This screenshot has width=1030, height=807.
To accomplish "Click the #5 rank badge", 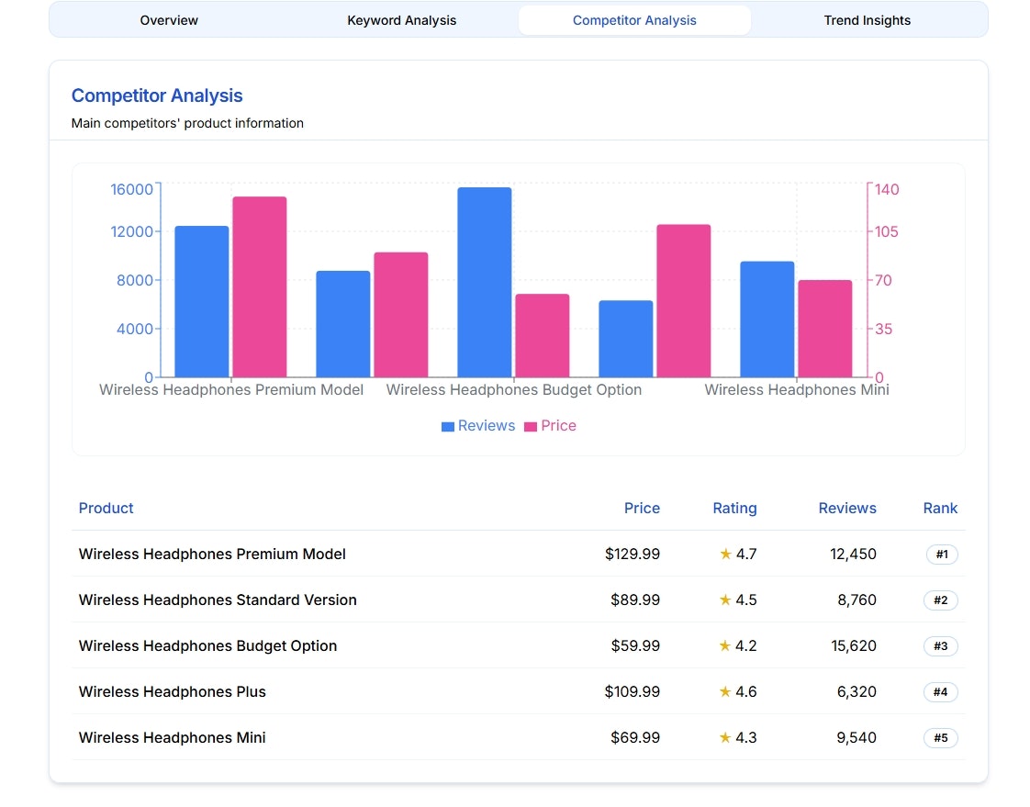I will pos(941,738).
